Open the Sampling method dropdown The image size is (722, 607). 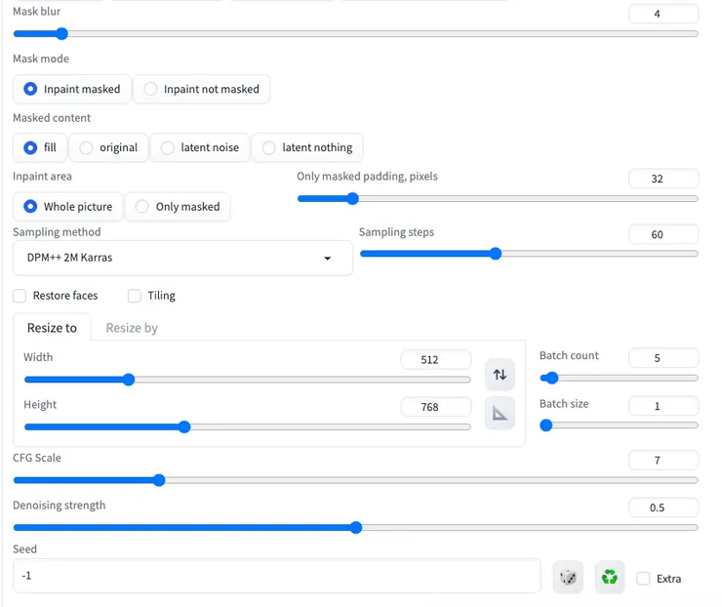(x=182, y=259)
